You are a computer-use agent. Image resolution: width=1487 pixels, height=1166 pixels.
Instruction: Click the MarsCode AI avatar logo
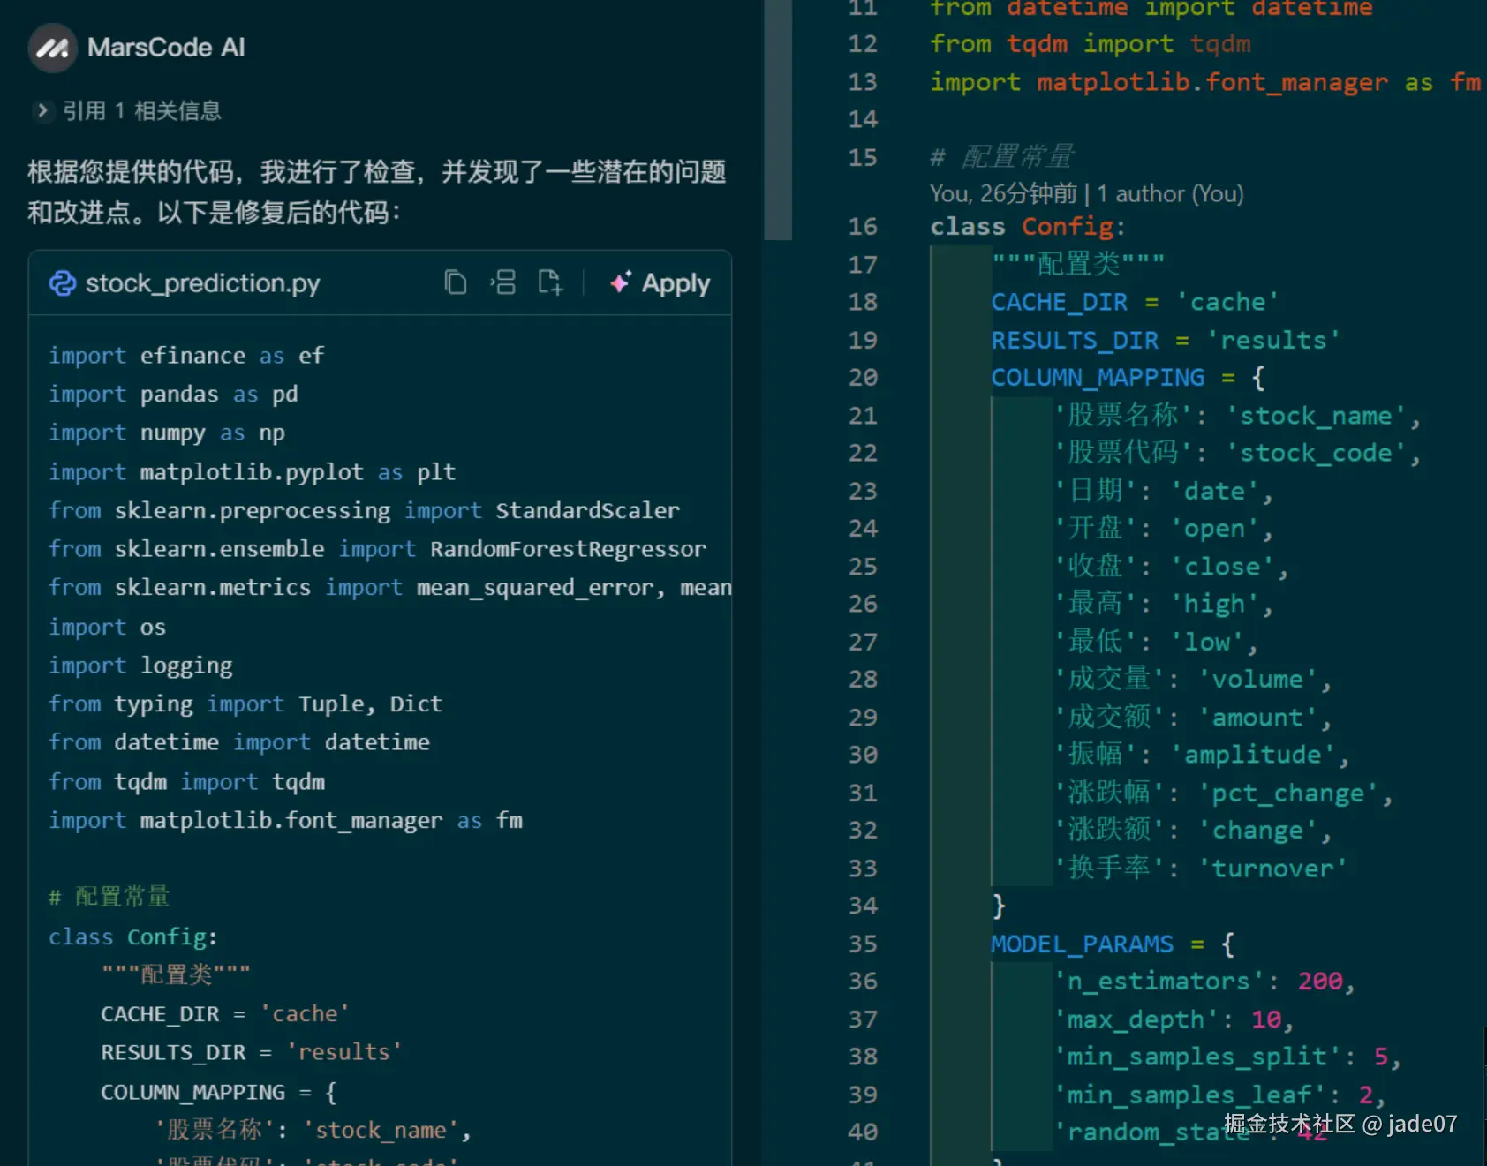[52, 48]
